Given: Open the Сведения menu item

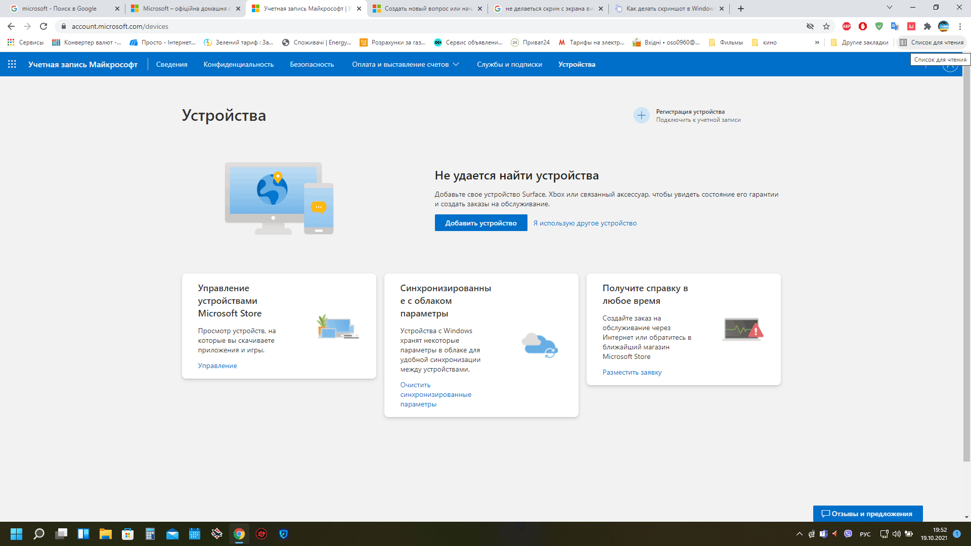Looking at the screenshot, I should [171, 64].
